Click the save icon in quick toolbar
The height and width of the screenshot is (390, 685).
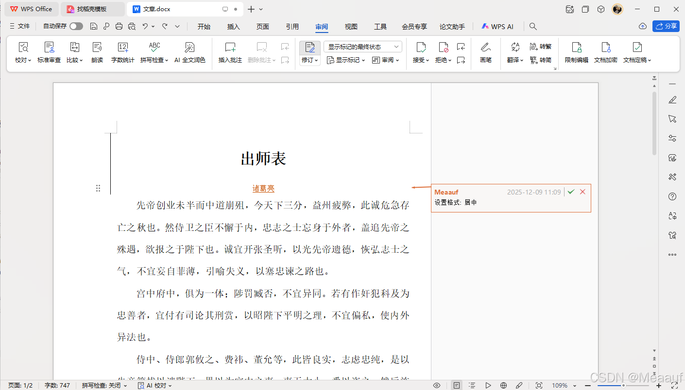(94, 26)
